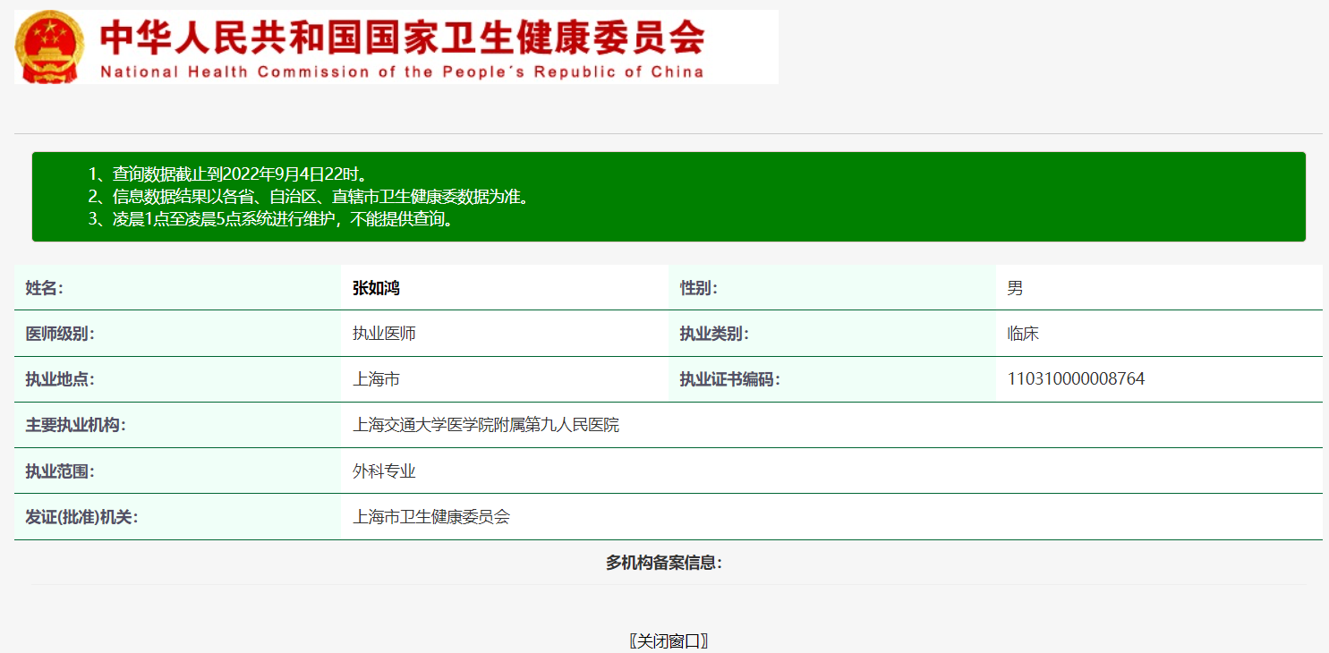Click notice line about 凌晨1点至凌晨5点 maintenance
1329x653 pixels.
tap(271, 219)
